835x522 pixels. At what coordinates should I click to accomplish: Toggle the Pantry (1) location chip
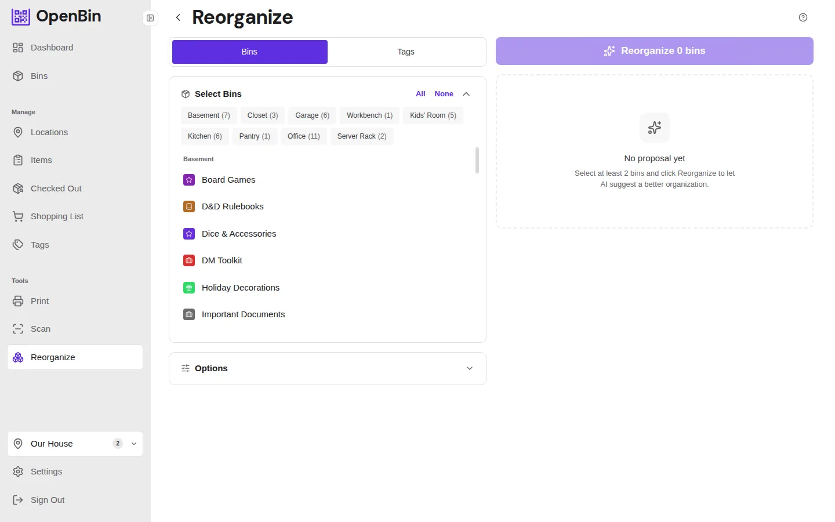[255, 136]
